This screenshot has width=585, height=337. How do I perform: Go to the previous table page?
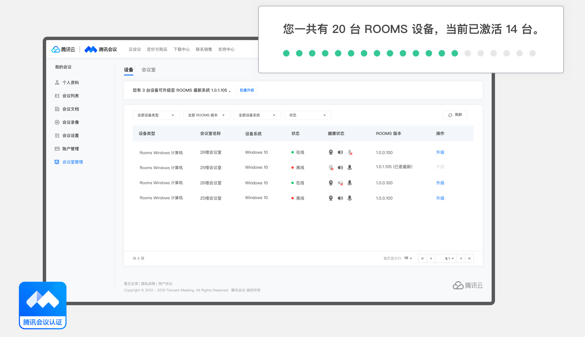click(x=431, y=258)
